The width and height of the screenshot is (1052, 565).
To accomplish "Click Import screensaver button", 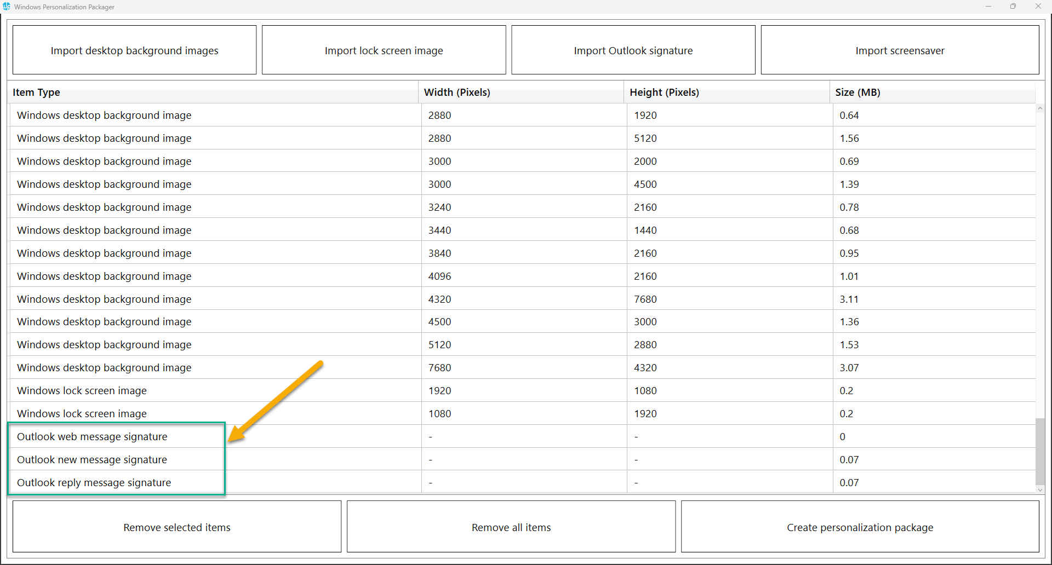I will 900,50.
